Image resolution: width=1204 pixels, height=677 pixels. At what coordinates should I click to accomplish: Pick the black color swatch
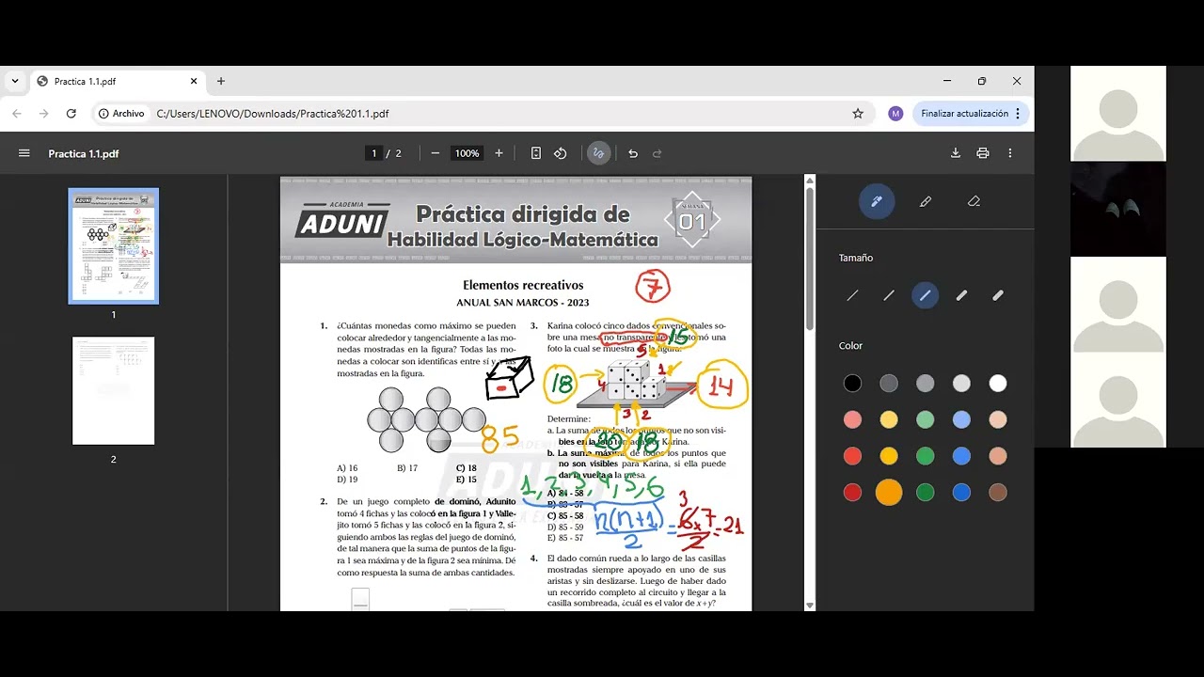(852, 383)
